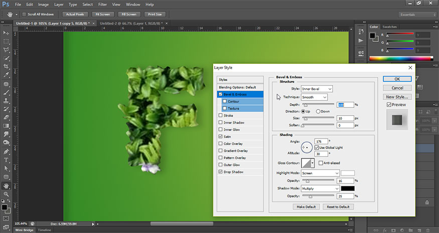Select the Down direction radio button
Image resolution: width=439 pixels, height=233 pixels.
[x=319, y=111]
